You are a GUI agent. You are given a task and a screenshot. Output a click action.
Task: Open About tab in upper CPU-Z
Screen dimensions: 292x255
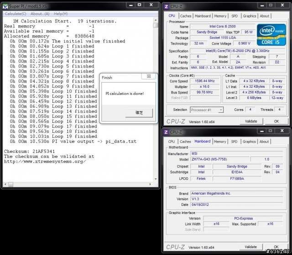pos(264,16)
